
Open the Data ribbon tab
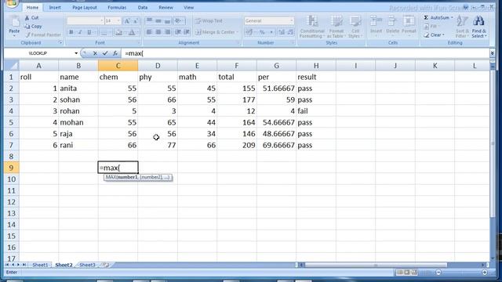[143, 7]
